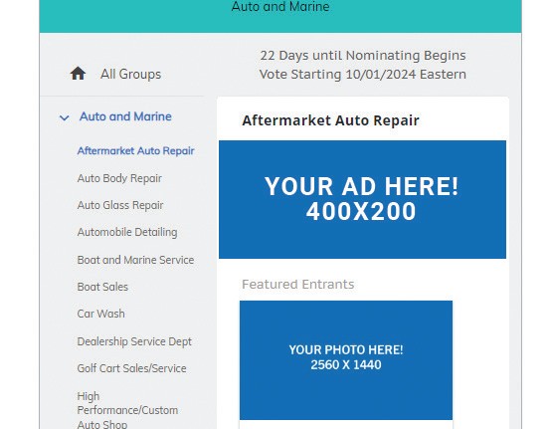
Task: Open the Auto Body Repair category
Action: point(119,178)
